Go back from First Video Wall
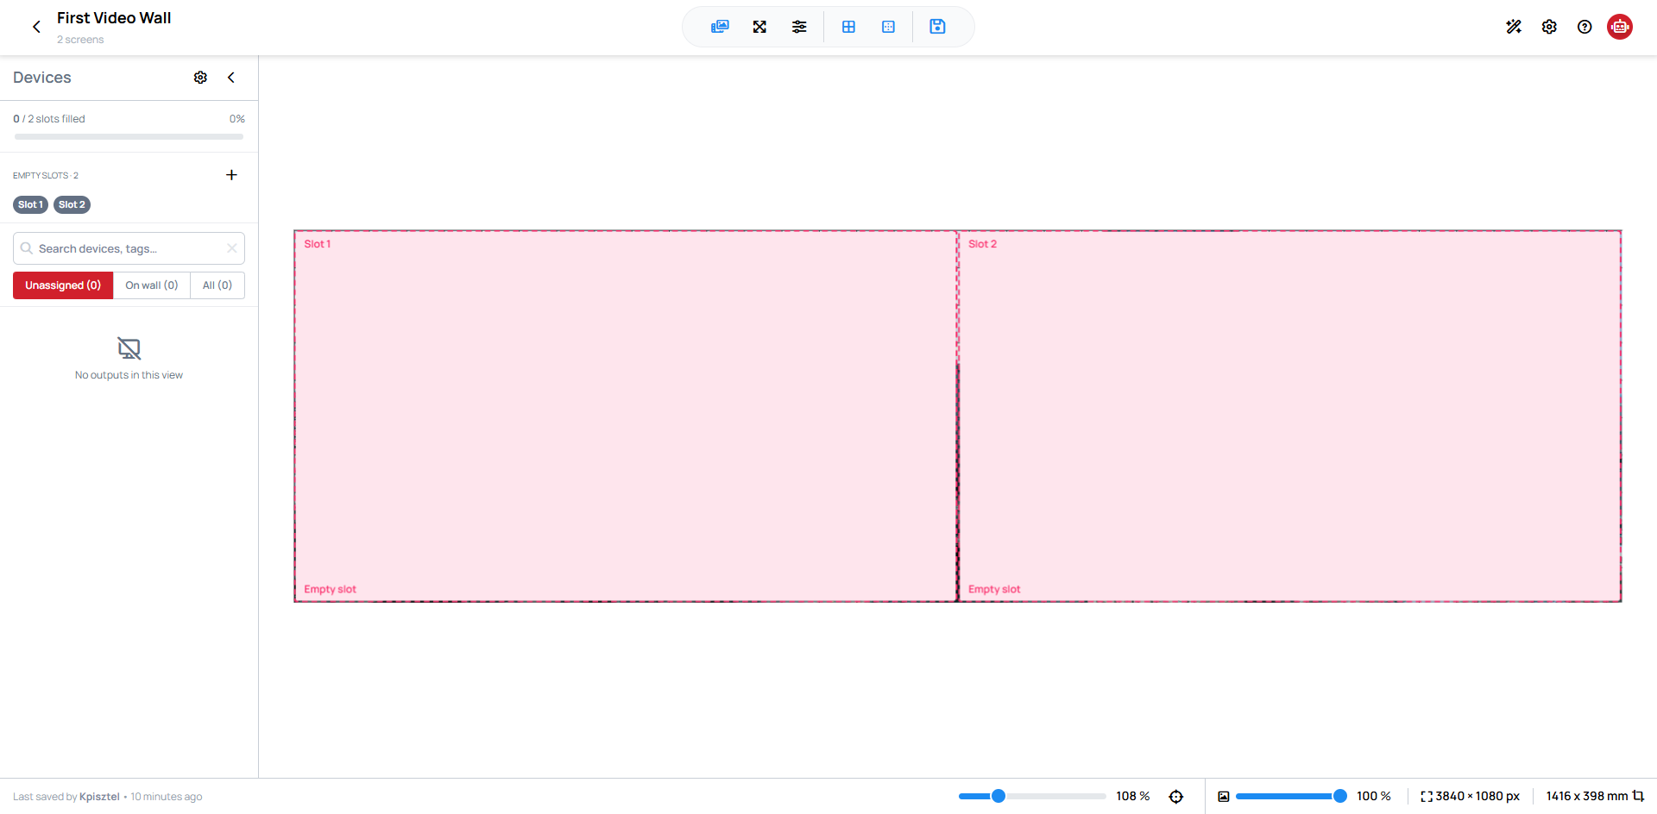This screenshot has width=1657, height=814. coord(36,27)
